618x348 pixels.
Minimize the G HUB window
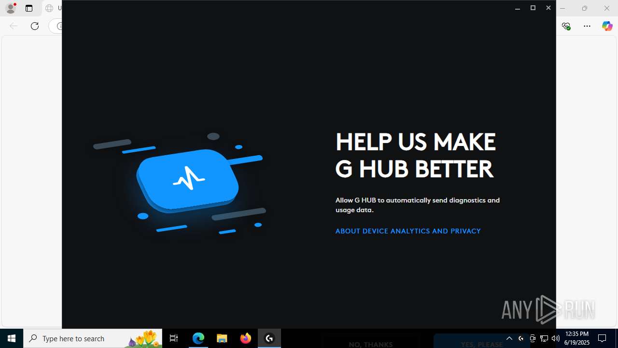click(518, 8)
